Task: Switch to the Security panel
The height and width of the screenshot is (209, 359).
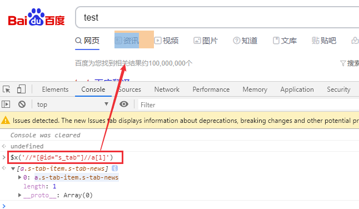Action: (338, 89)
